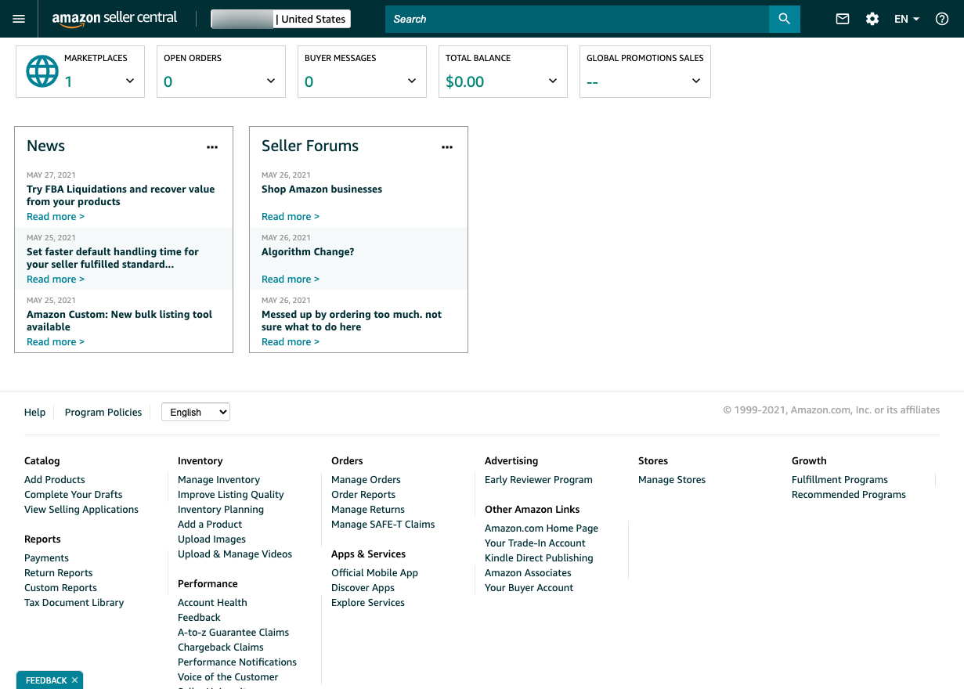Viewport: 964px width, 689px height.
Task: Open the mail messages icon
Action: pos(843,19)
